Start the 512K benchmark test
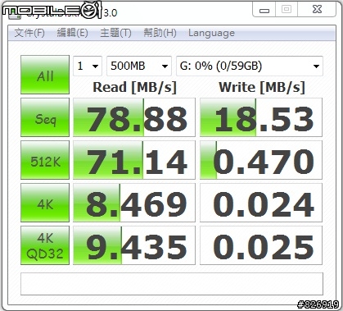The height and width of the screenshot is (311, 343). click(x=45, y=160)
